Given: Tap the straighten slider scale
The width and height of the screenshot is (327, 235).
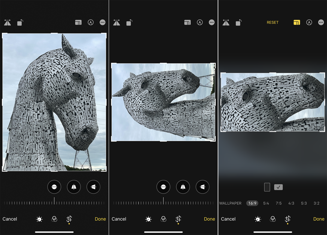Looking at the screenshot, I should 54,203.
